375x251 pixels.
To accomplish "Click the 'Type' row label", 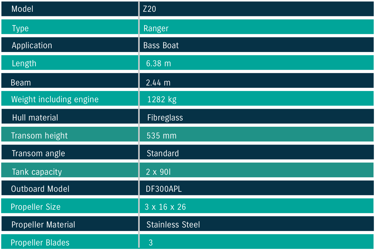I will pos(20,28).
